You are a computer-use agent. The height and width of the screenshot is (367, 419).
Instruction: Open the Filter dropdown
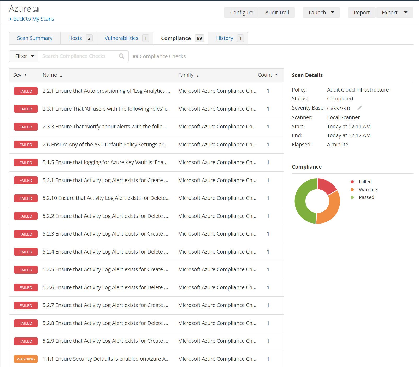click(23, 56)
